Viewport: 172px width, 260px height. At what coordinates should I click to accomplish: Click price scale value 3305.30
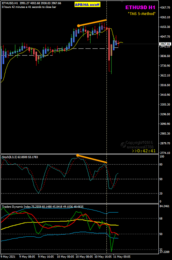(165, 104)
